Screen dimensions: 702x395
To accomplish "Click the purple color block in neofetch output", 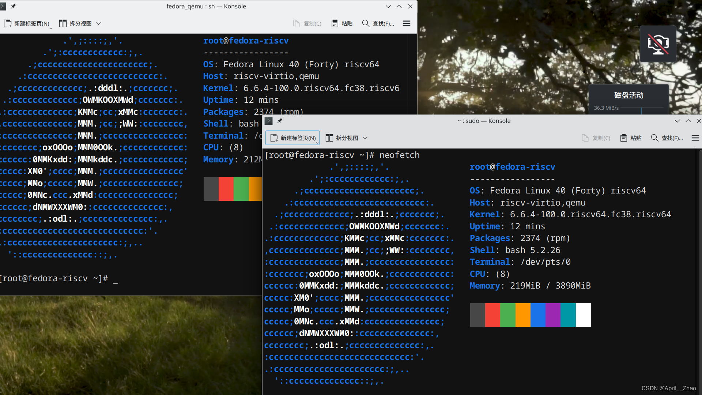I will [x=553, y=315].
